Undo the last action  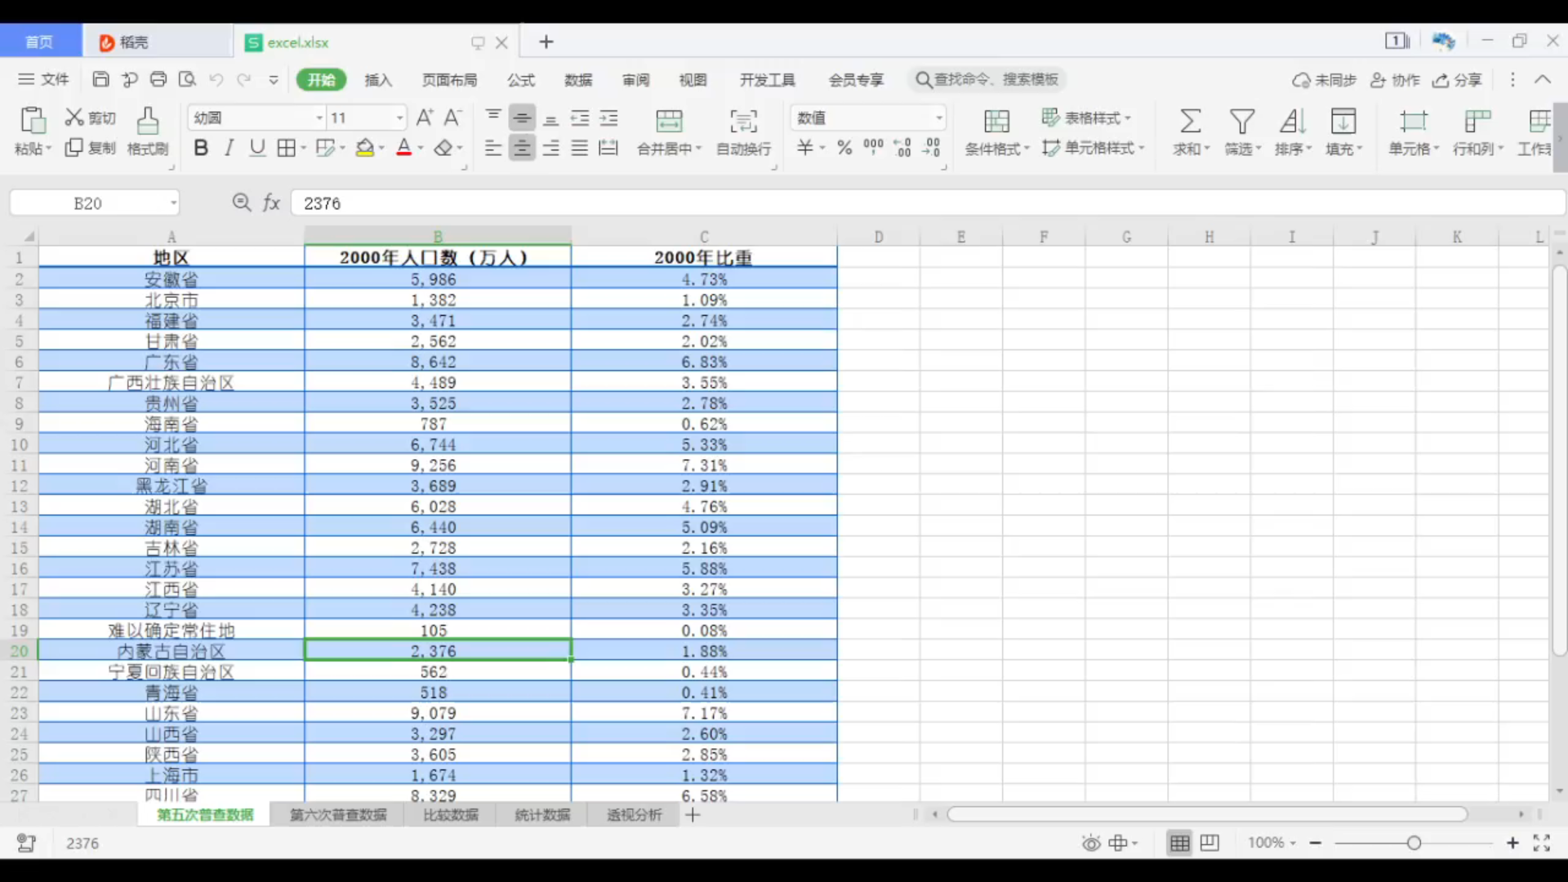click(x=216, y=79)
